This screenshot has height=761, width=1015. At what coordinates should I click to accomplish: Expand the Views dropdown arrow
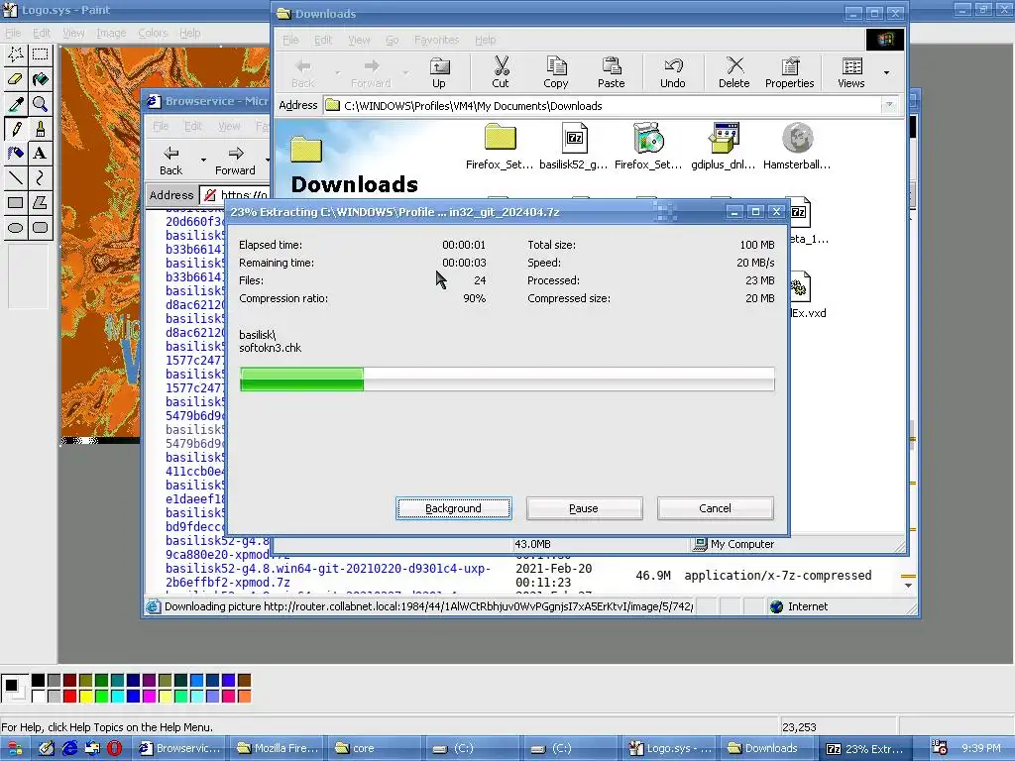[x=886, y=72]
